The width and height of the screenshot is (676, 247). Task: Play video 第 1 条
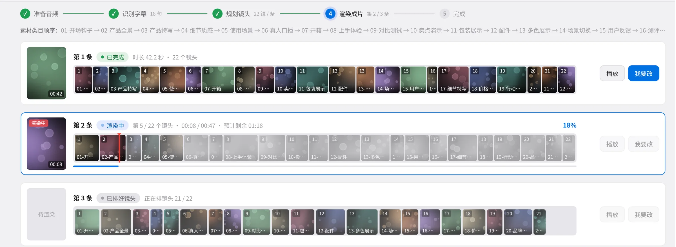click(612, 73)
